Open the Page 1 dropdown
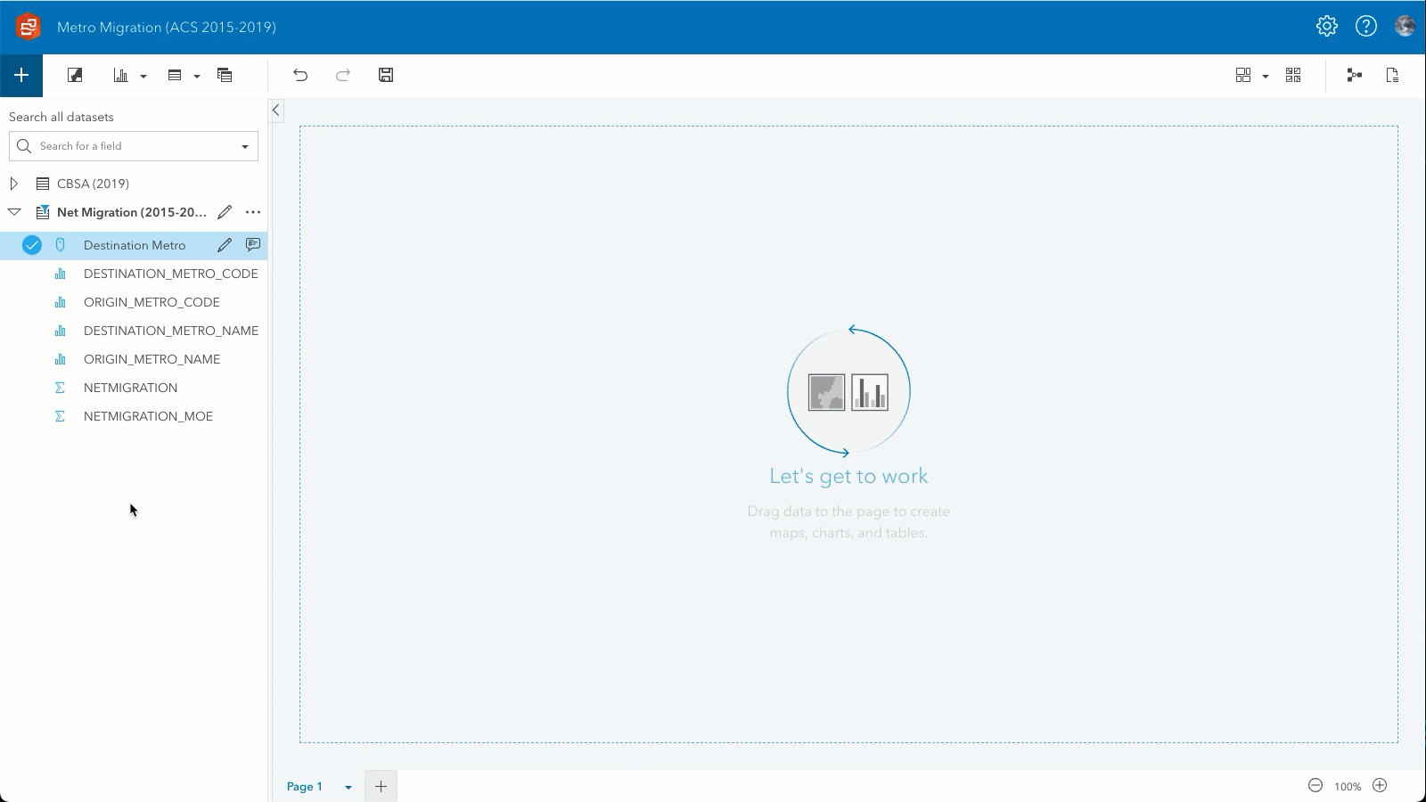The width and height of the screenshot is (1426, 802). [x=348, y=787]
